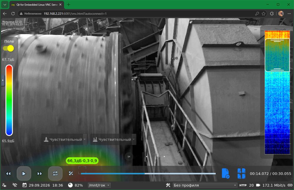Image resolution: width=294 pixels, height=190 pixels.
Task: Open the browser extensions puzzle icon
Action: (x=272, y=14)
